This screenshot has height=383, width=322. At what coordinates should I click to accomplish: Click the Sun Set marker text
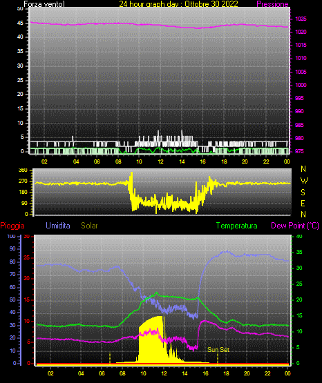(x=218, y=350)
